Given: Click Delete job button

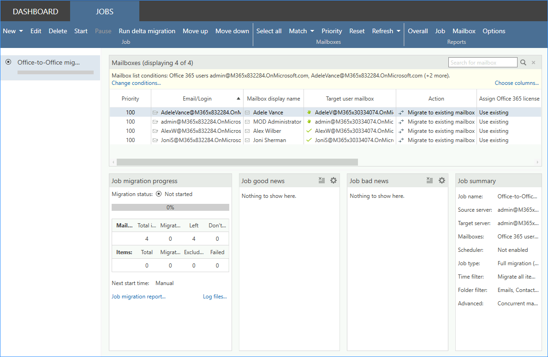Looking at the screenshot, I should [x=58, y=31].
